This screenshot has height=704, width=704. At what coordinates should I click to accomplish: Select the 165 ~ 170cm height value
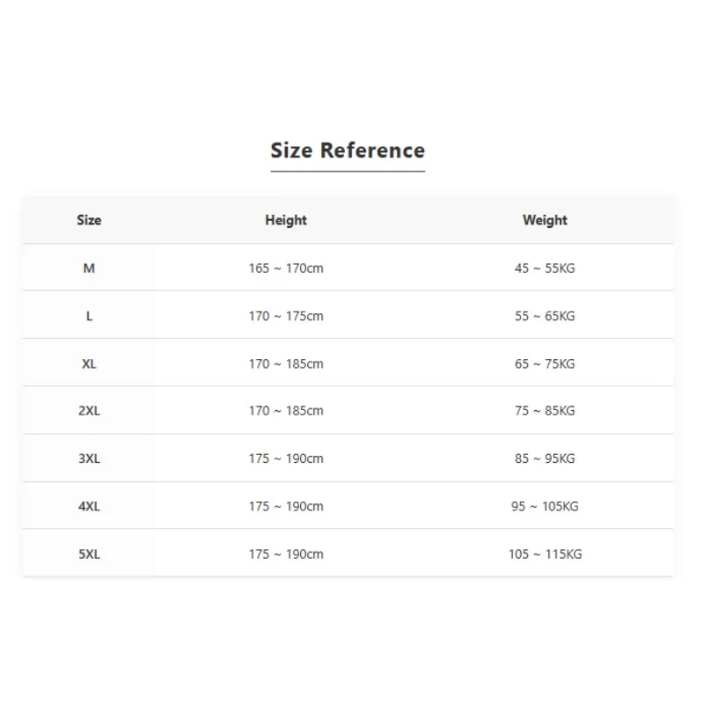coord(286,268)
